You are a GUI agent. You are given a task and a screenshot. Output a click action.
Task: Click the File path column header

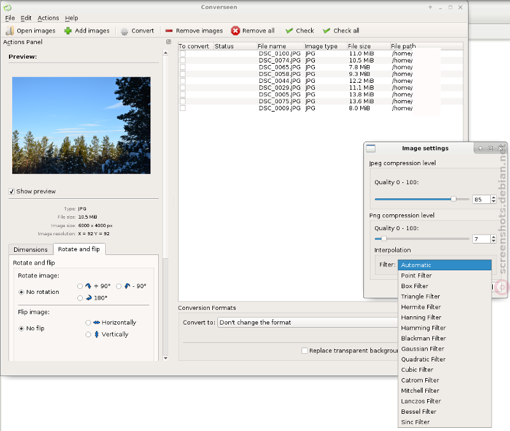[426, 46]
